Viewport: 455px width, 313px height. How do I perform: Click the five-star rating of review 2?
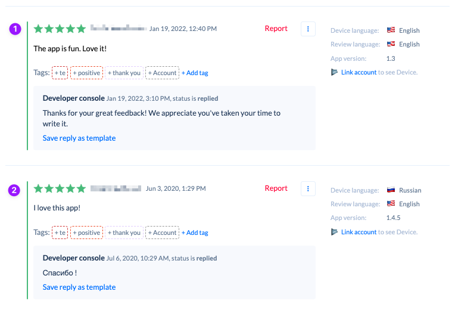tap(60, 188)
